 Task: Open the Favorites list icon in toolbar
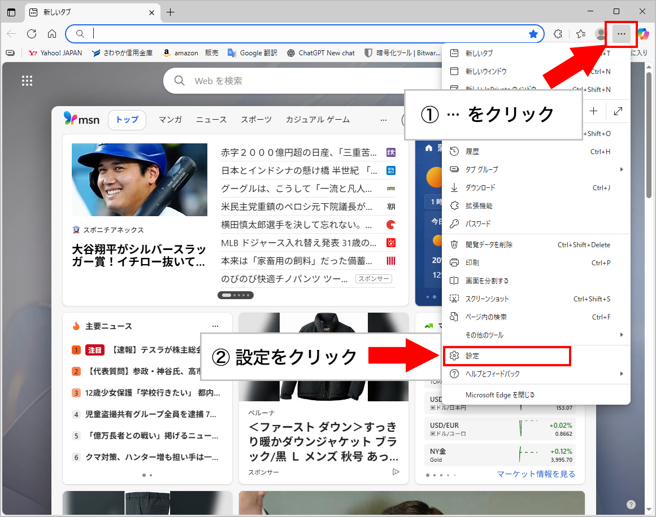(580, 34)
